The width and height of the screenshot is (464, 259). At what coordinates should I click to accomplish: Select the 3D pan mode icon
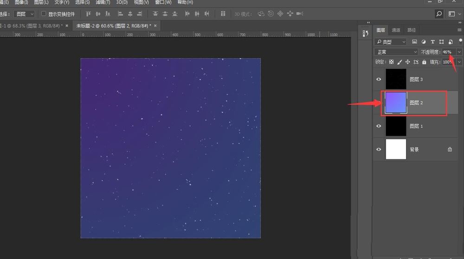click(280, 14)
